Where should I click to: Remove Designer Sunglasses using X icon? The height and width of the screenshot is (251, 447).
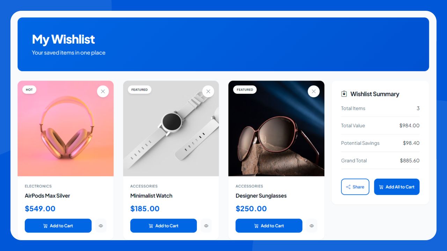[x=314, y=91]
